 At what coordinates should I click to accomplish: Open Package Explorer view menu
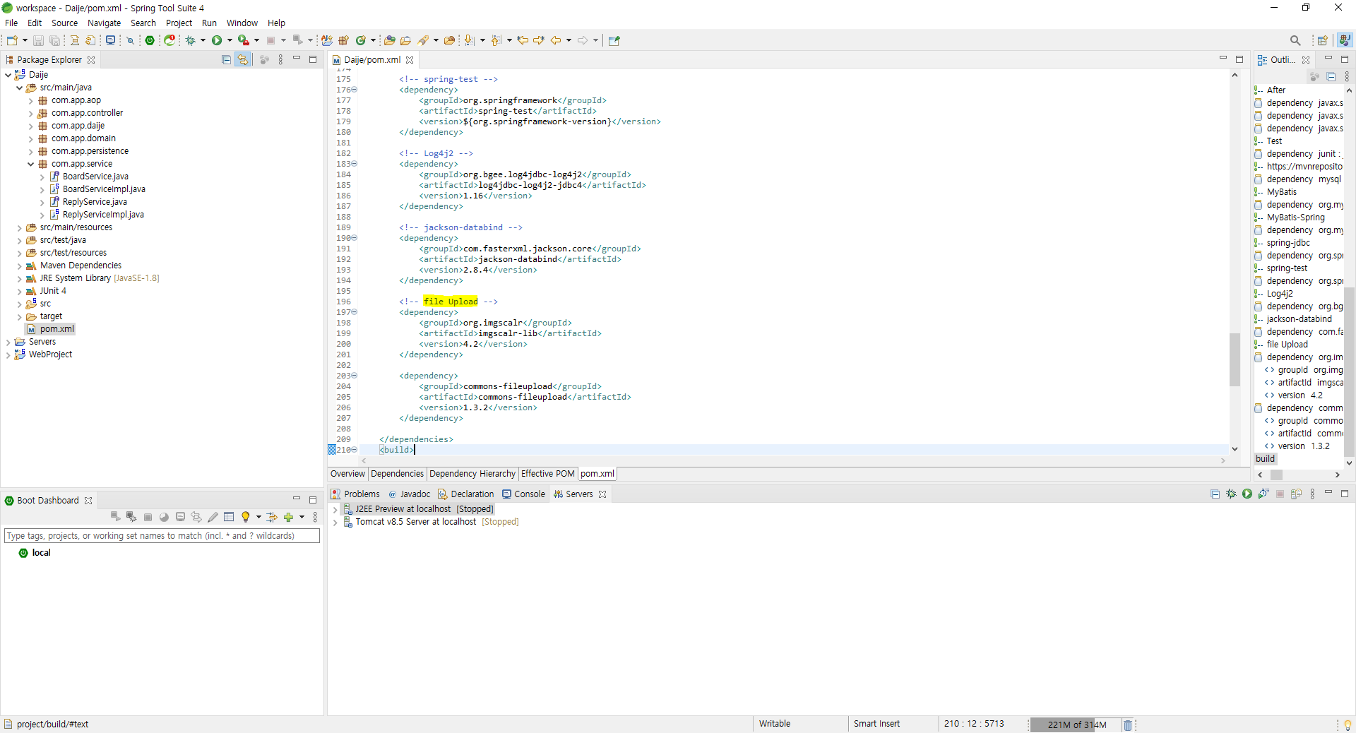pyautogui.click(x=280, y=60)
